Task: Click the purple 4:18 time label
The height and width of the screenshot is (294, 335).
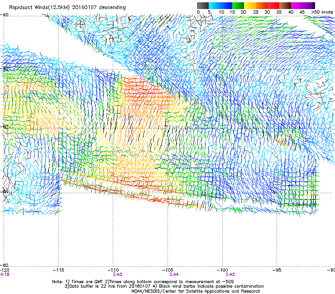Action: pos(5,275)
